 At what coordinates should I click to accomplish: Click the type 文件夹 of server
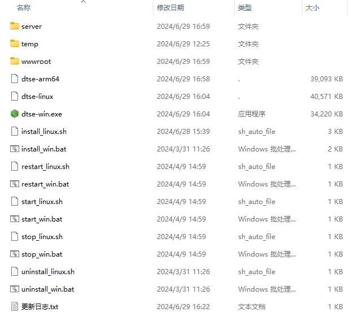coord(248,27)
